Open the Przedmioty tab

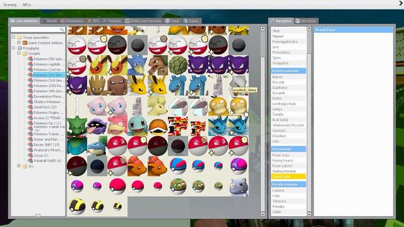tap(72, 21)
